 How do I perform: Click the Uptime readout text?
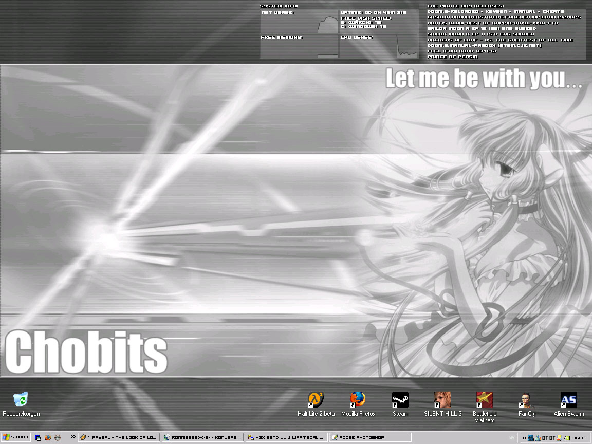374,12
